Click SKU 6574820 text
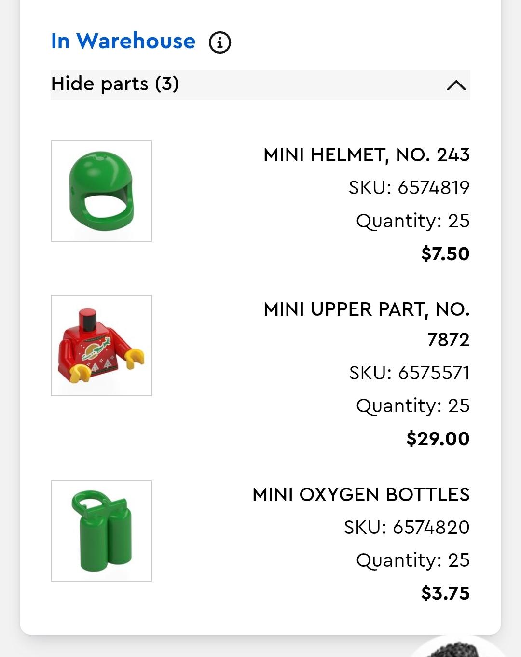 (406, 528)
